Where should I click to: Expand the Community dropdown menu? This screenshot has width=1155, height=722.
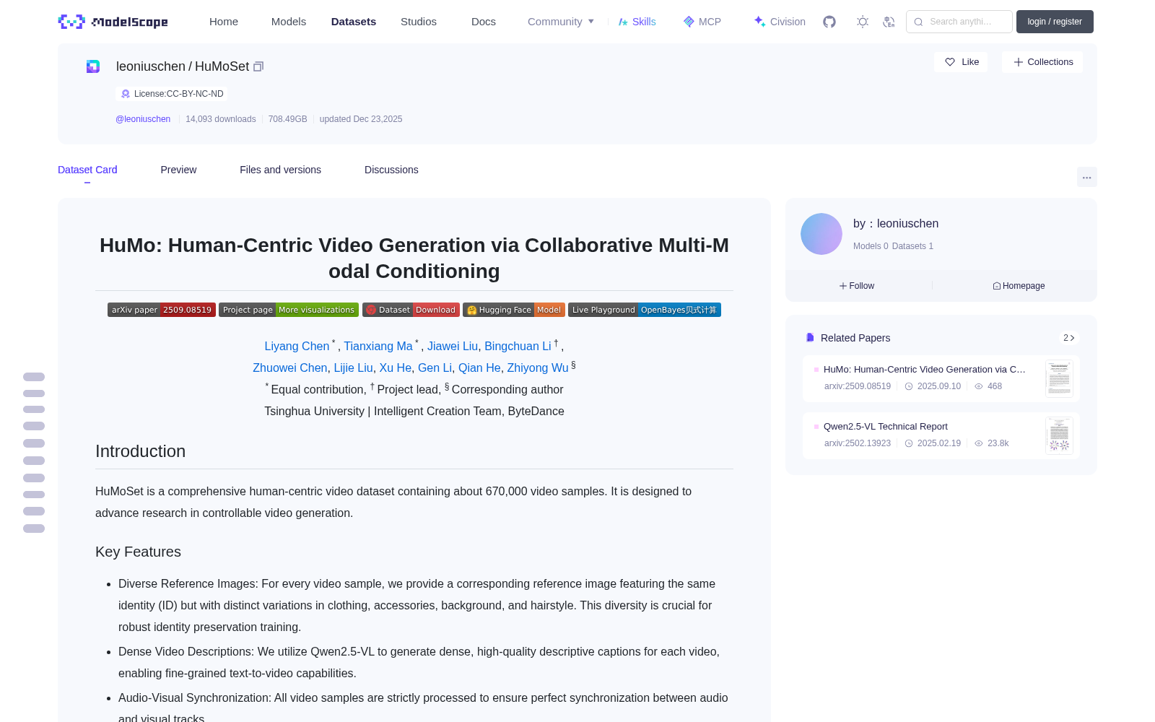(x=561, y=22)
